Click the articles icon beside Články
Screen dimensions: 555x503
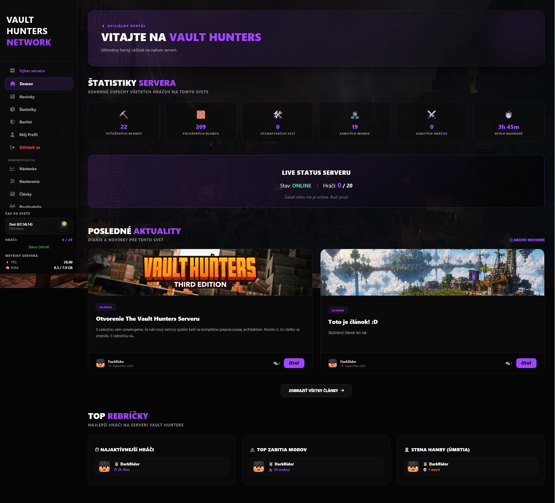pos(12,194)
